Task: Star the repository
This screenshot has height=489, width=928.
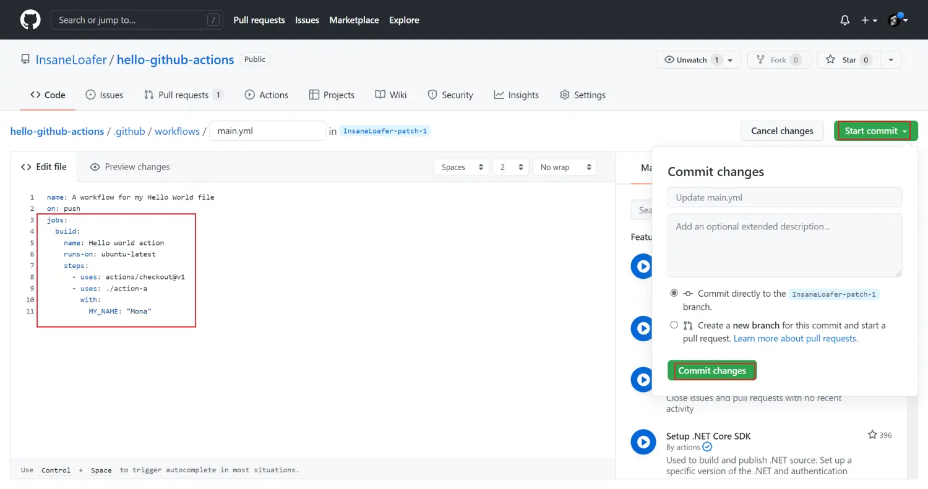Action: coord(849,60)
